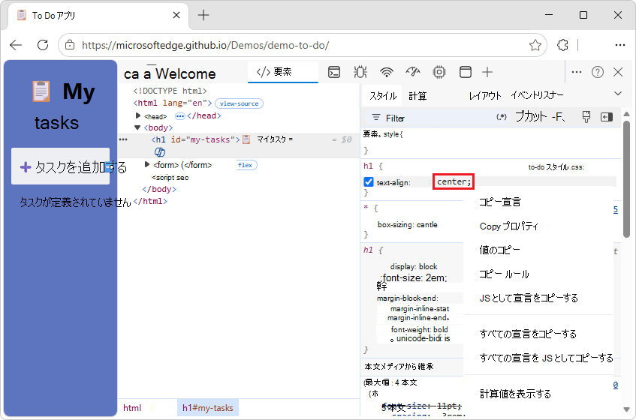This screenshot has height=420, width=636.
Task: Add page to favorites star
Action: 535,45
